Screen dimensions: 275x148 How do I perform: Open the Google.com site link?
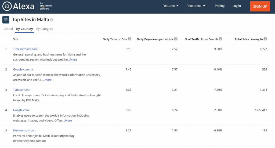21,110
